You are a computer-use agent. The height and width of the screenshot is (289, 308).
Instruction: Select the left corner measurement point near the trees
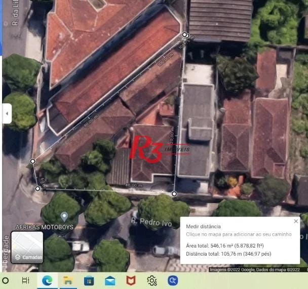(x=32, y=161)
